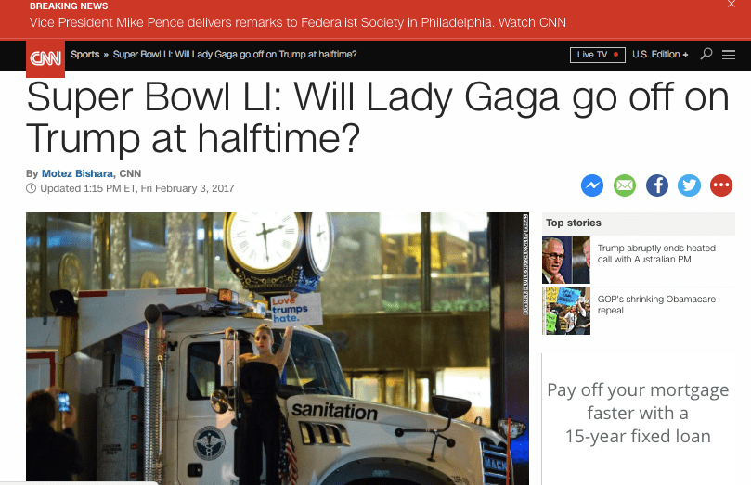Open the hamburger menu icon
Screen dimensions: 751x485
[729, 55]
